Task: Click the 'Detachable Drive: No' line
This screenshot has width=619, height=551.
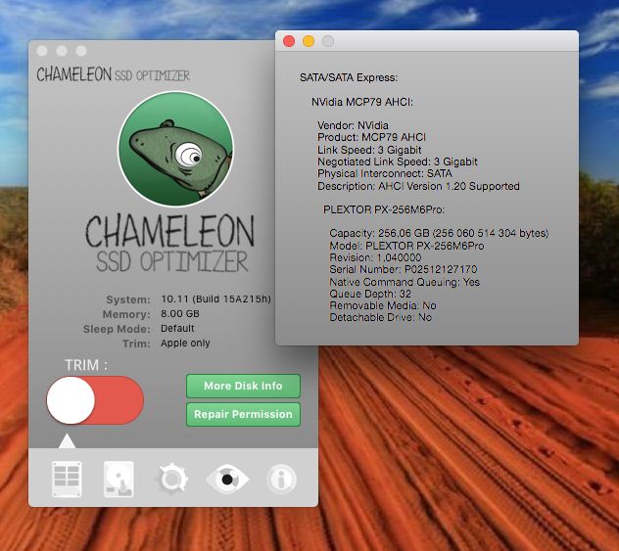Action: coord(381,317)
